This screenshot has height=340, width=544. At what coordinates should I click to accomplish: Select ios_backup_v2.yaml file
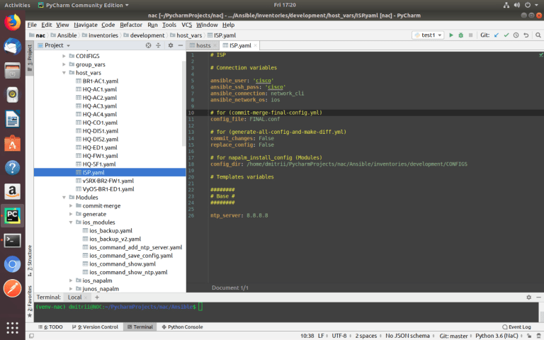pos(115,239)
